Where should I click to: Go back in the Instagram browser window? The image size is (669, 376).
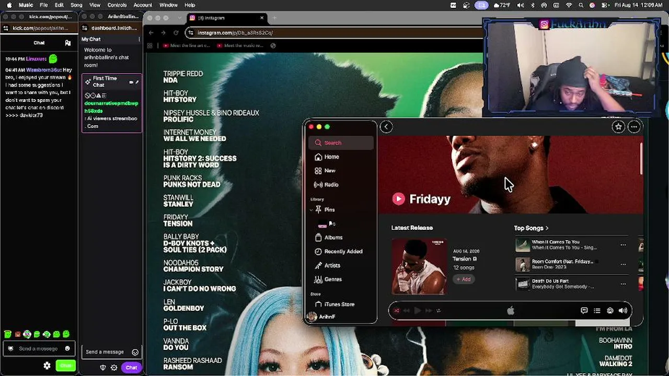(151, 33)
